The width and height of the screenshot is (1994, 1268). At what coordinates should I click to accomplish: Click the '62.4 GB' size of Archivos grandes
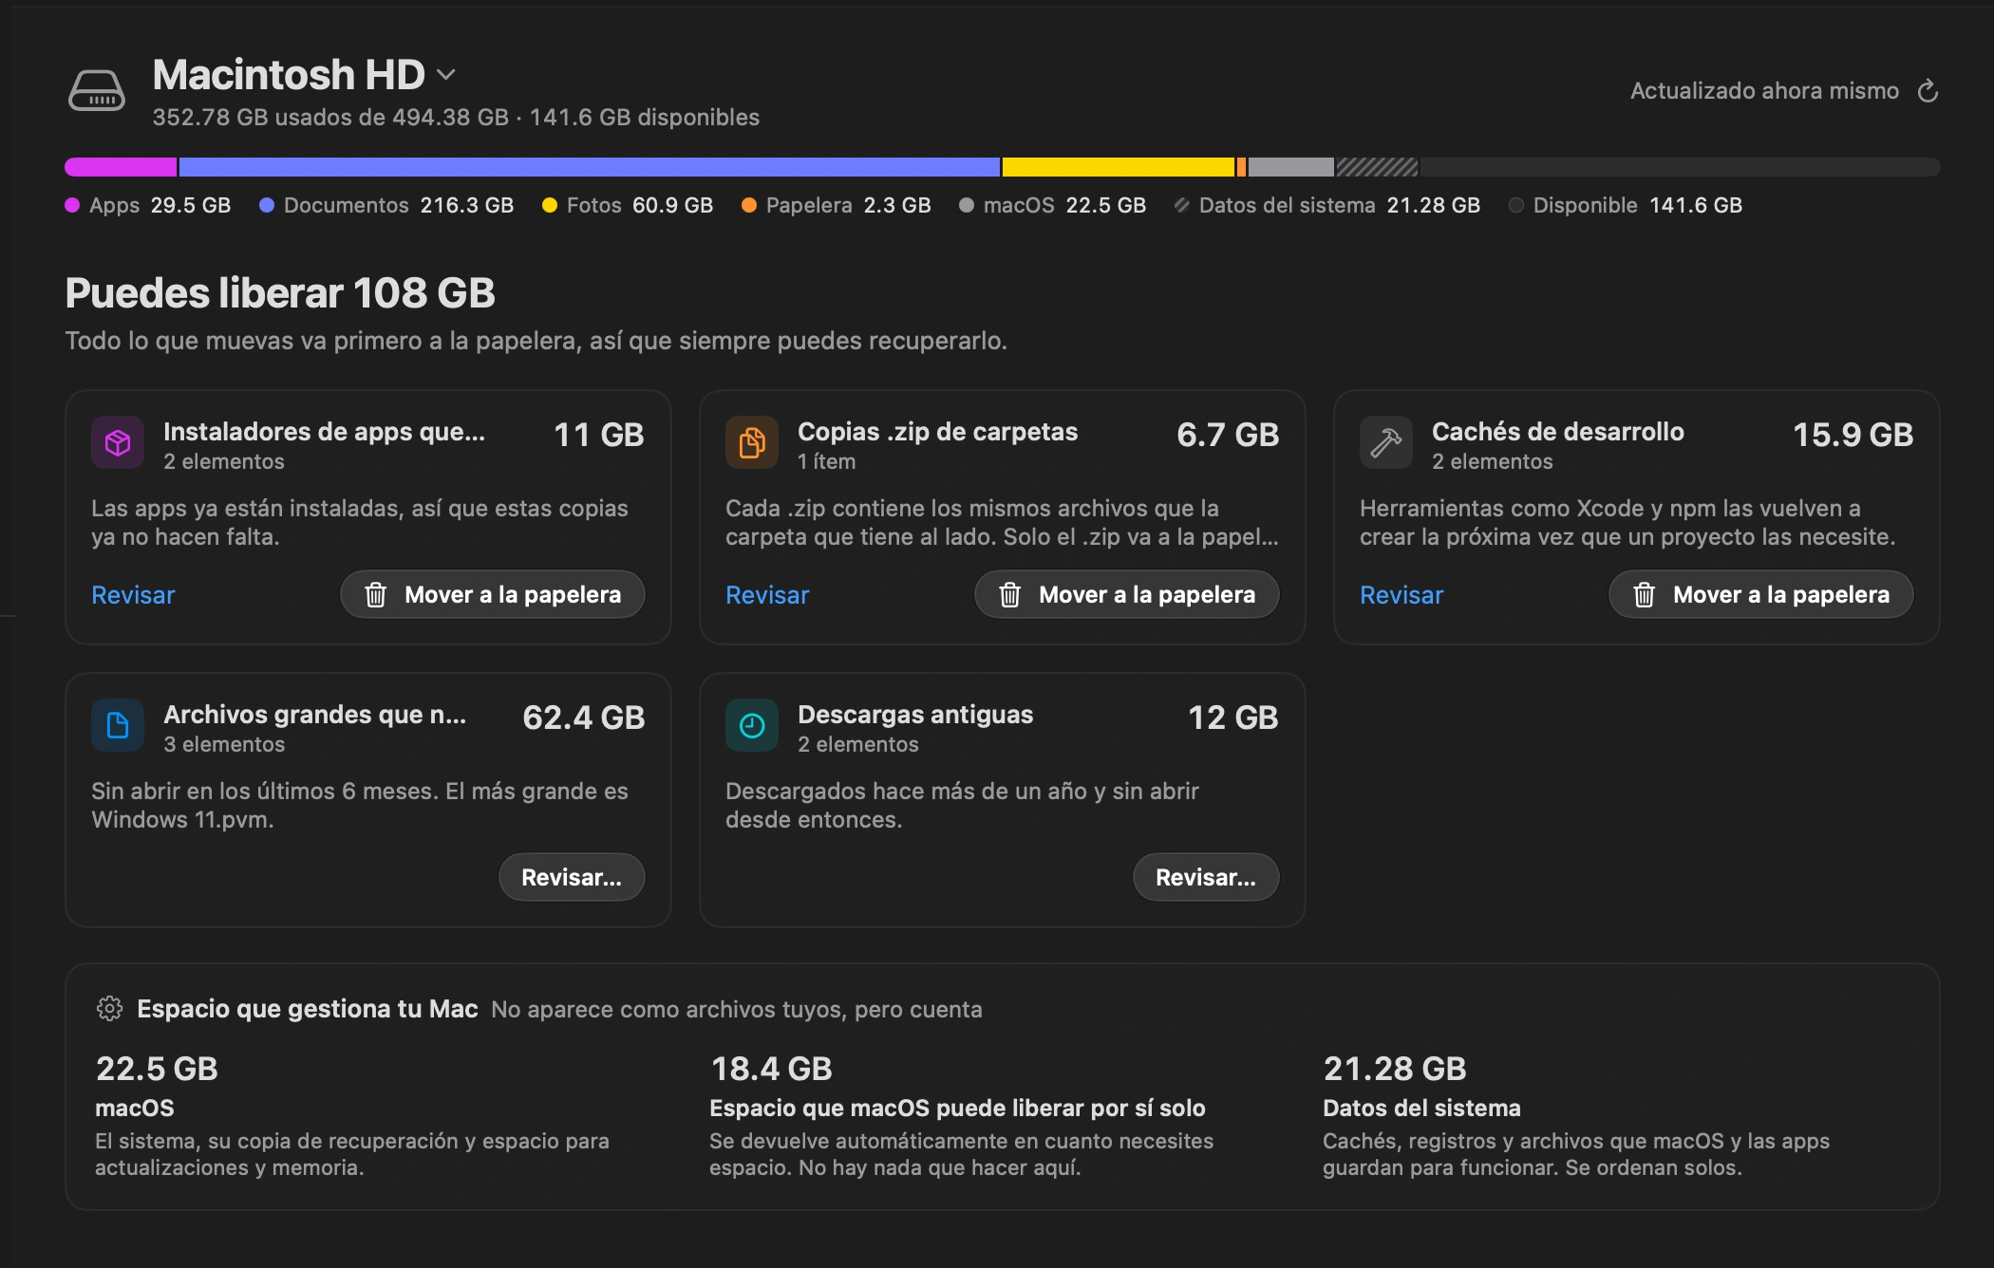[584, 718]
